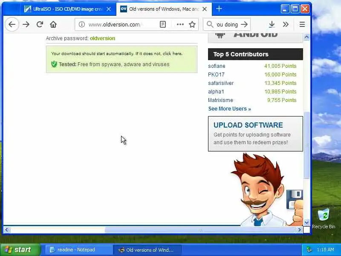Open contributor safarisilver's profile

(221, 83)
